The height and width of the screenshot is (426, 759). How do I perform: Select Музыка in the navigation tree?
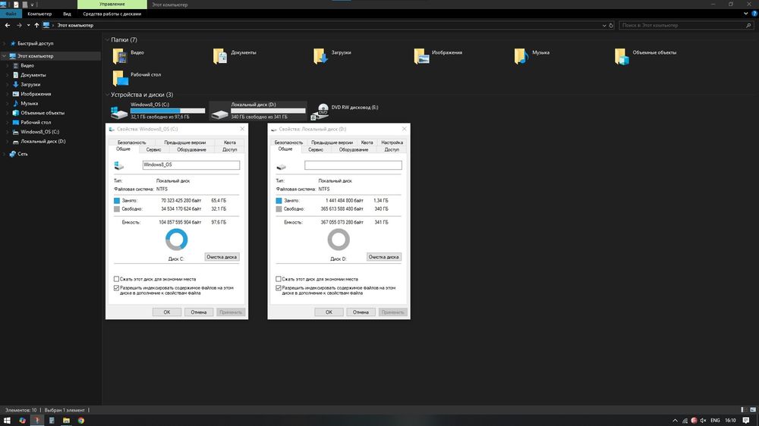tap(29, 104)
